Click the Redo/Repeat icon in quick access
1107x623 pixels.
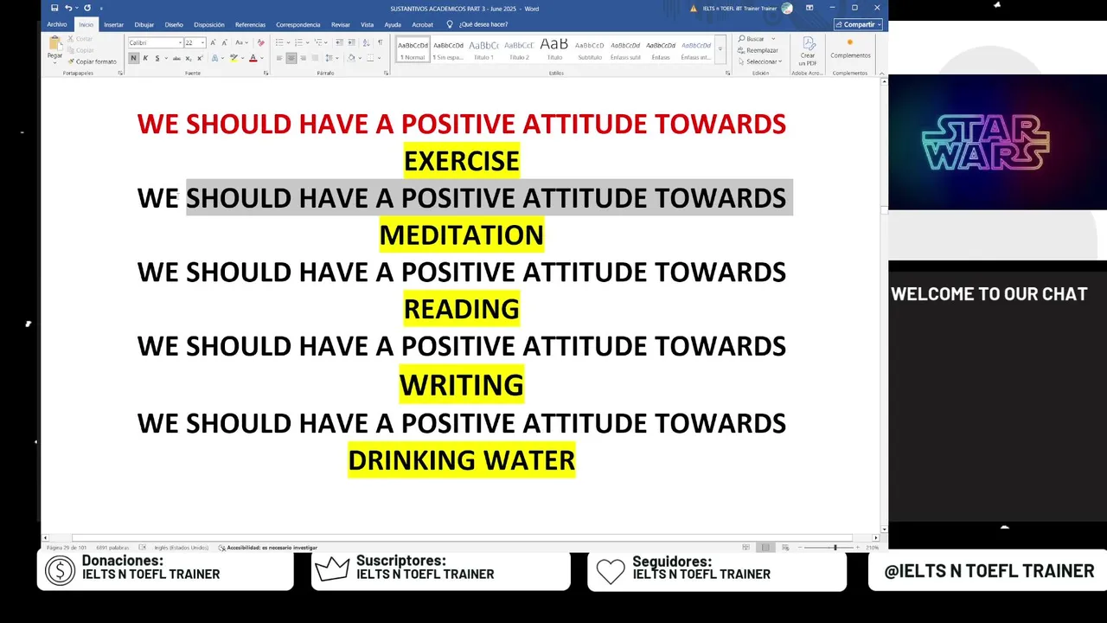tap(86, 8)
